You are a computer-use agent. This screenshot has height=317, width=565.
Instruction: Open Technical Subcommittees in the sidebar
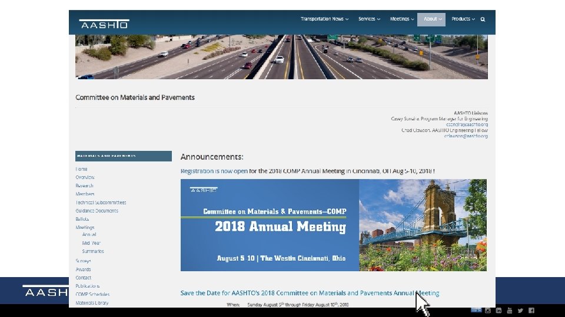tap(101, 203)
